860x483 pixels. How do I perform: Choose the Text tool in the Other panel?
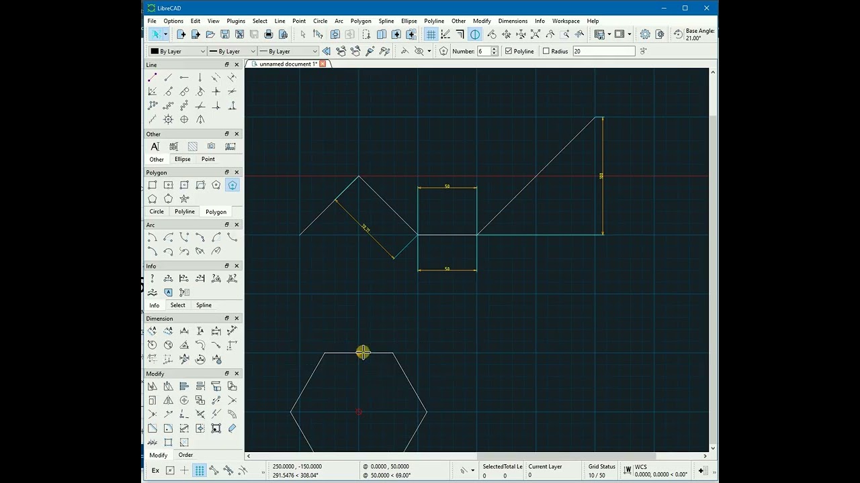coord(155,146)
